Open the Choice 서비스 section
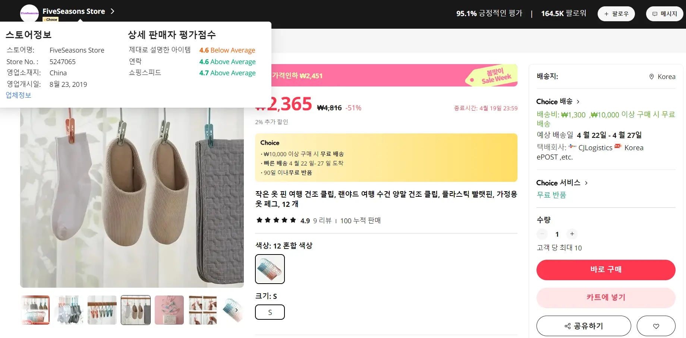686x338 pixels. pyautogui.click(x=586, y=183)
